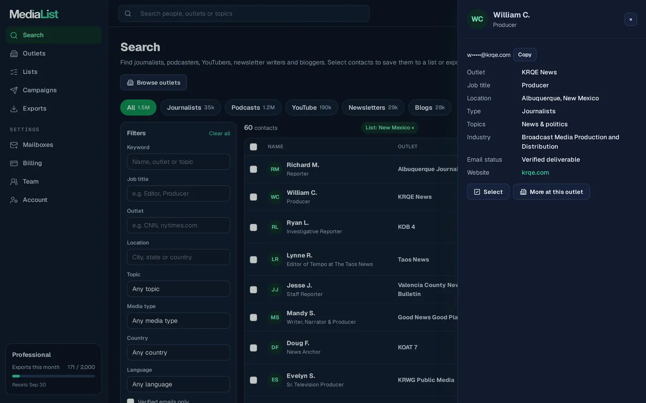The image size is (646, 403).
Task: Click the Job title filter field
Action: [179, 193]
